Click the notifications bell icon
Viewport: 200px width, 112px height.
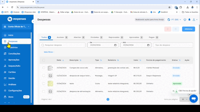tap(189, 20)
